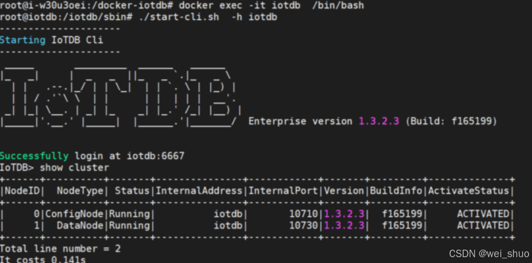Viewport: 532px width, 263px height.
Task: Click the 'Successfully login at iotdb:6667' line
Action: pos(92,156)
